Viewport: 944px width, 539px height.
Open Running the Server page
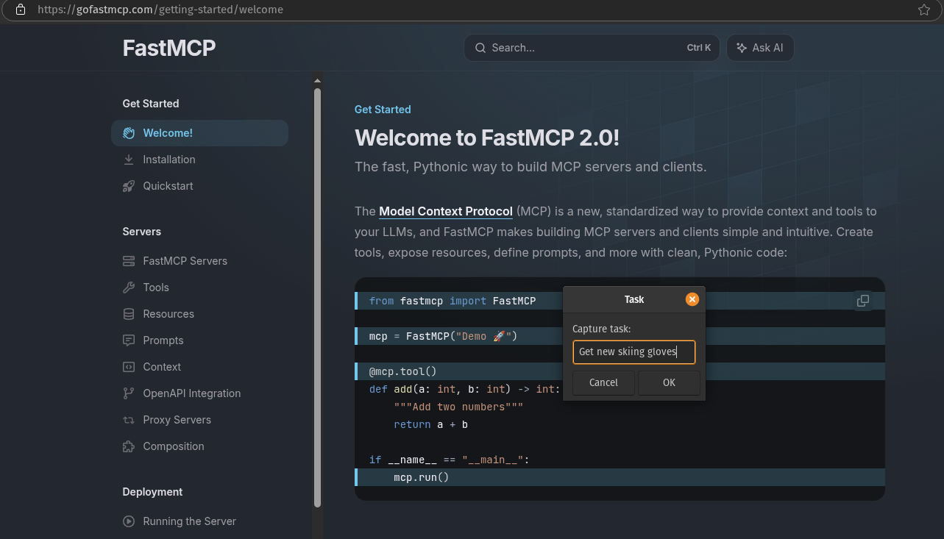point(199,521)
